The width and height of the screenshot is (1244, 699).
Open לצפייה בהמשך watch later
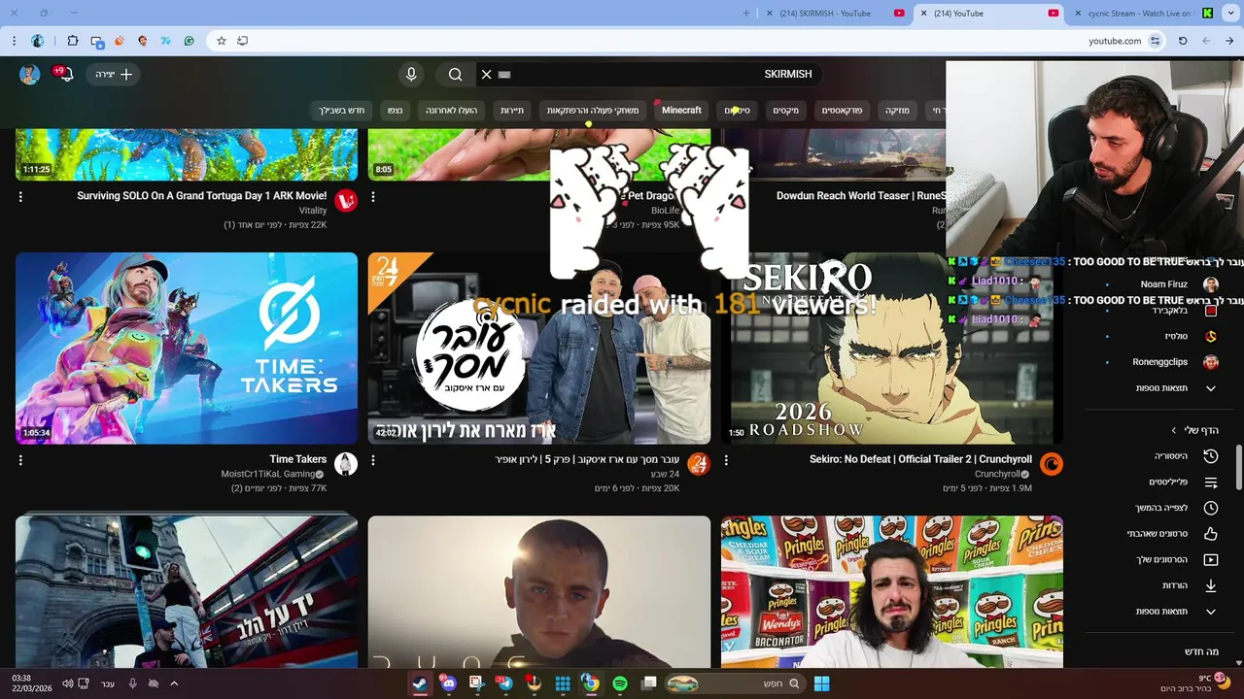point(1162,508)
